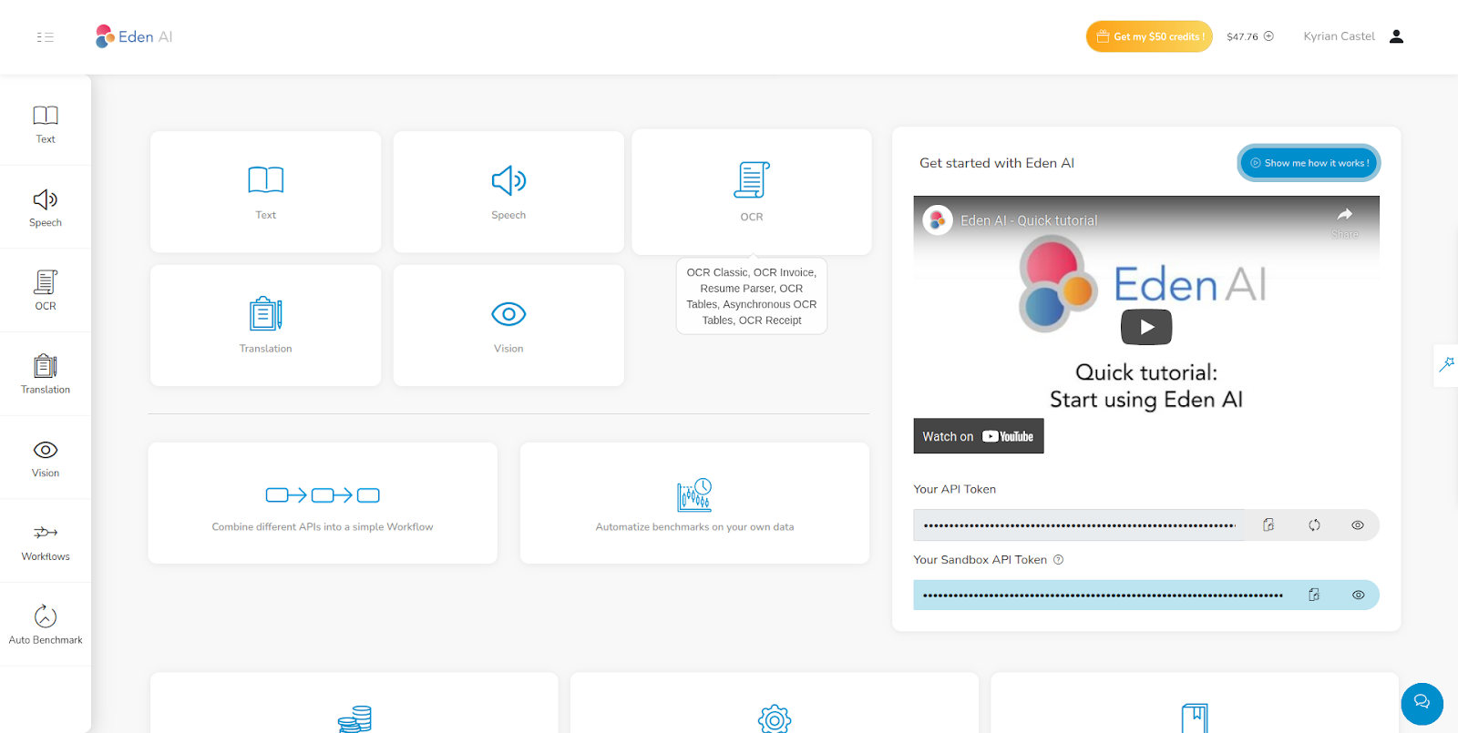The width and height of the screenshot is (1458, 733).
Task: Open the Kyrian Castel account menu
Action: [x=1339, y=36]
